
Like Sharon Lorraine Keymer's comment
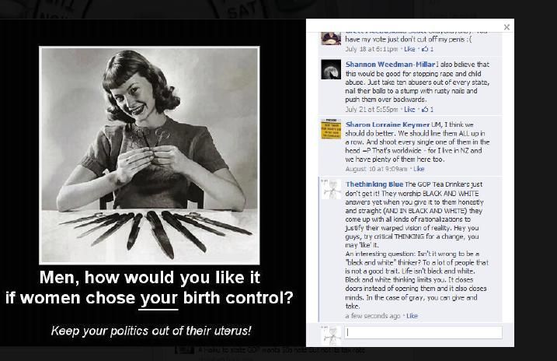[x=419, y=169]
